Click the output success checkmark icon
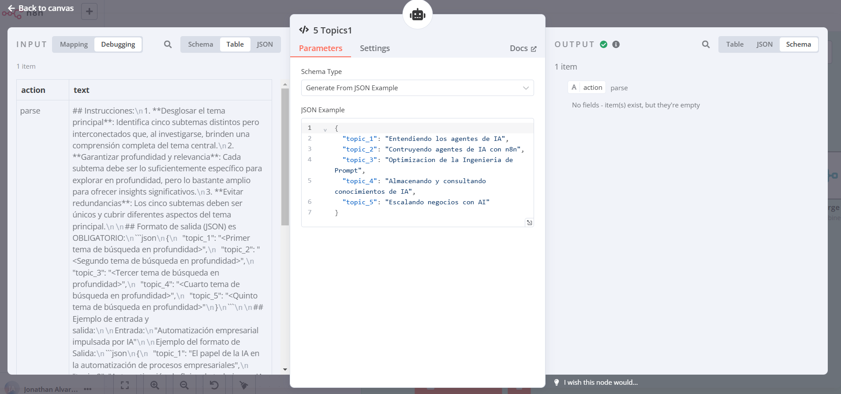Image resolution: width=841 pixels, height=394 pixels. [604, 44]
